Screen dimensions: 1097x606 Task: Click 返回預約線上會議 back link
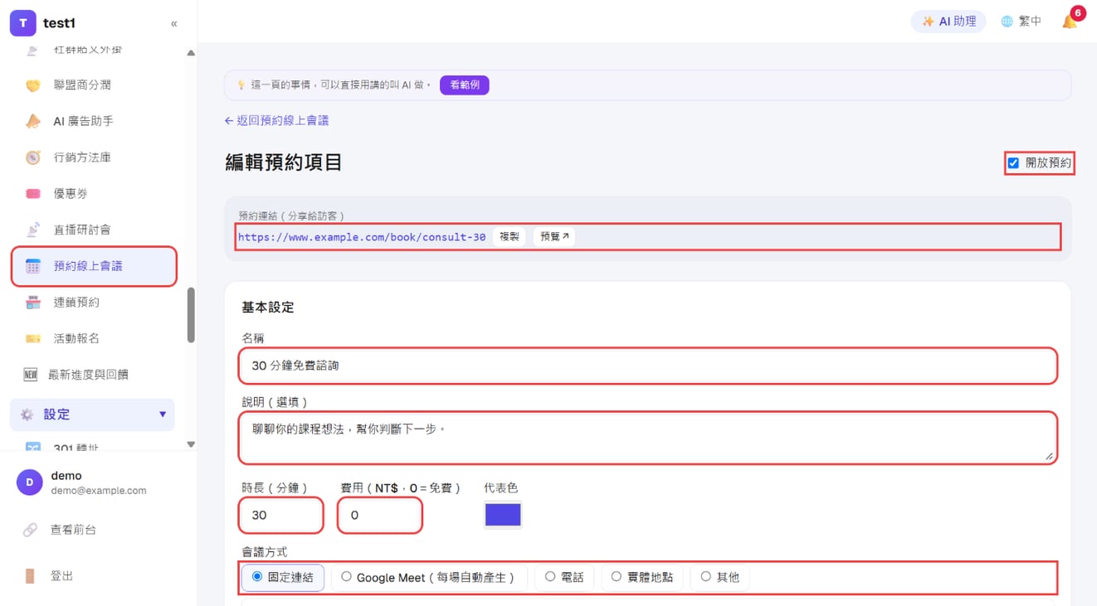(276, 121)
